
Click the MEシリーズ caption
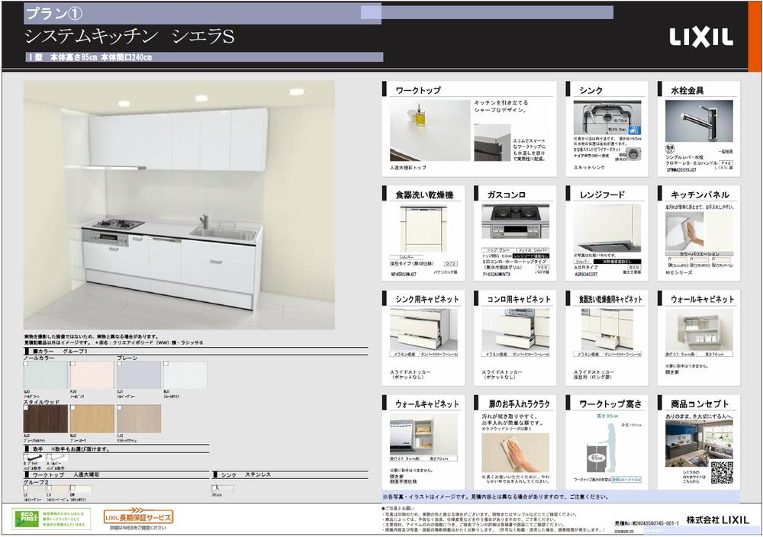coord(678,272)
